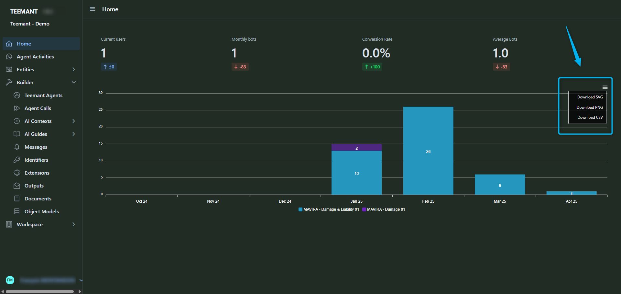Click the sidebar horizontal scrollbar

[x=40, y=291]
